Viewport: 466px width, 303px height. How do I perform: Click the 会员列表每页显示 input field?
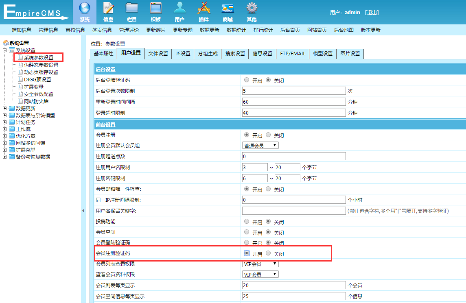click(x=294, y=285)
